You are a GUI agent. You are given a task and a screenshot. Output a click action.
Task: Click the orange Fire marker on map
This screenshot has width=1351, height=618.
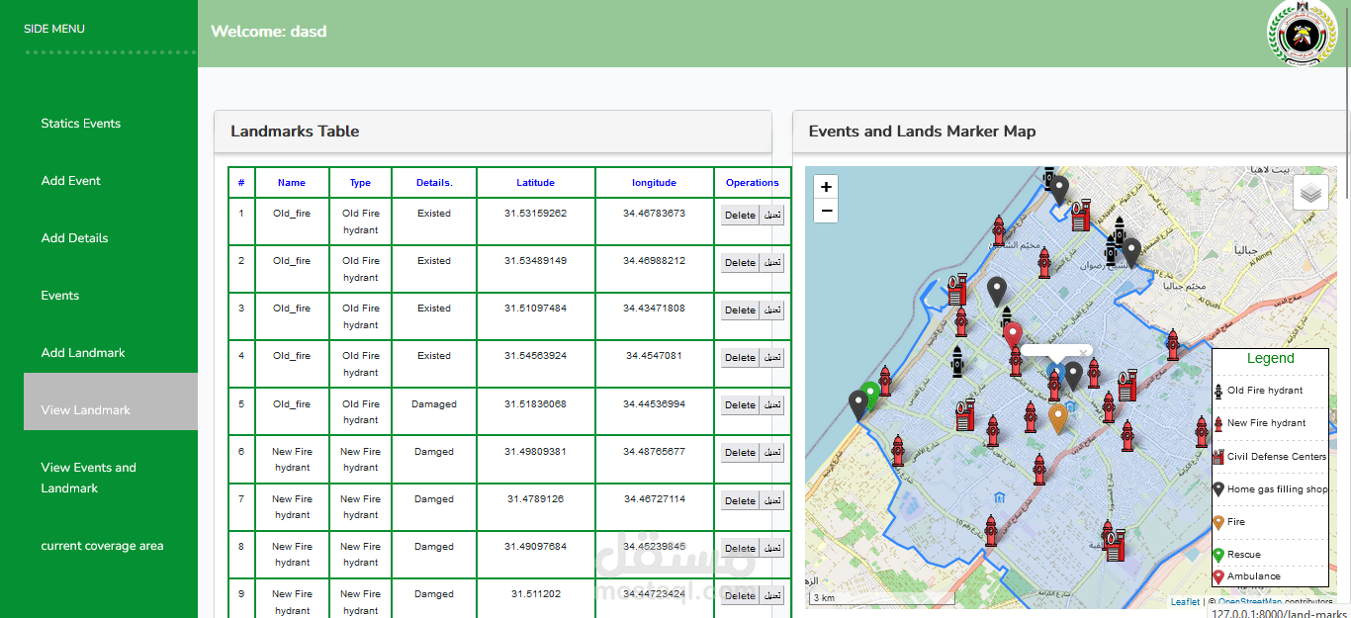pyautogui.click(x=1058, y=418)
